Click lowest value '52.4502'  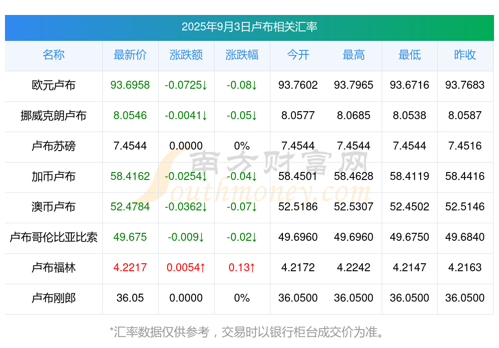410,207
